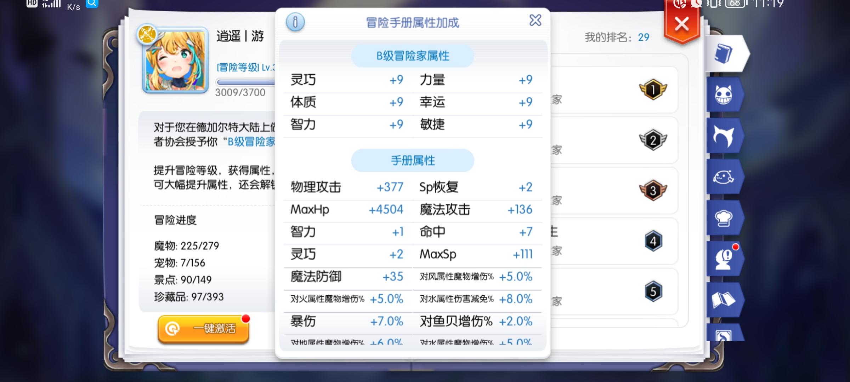Click the blue info icon in popup
The image size is (850, 382).
295,22
